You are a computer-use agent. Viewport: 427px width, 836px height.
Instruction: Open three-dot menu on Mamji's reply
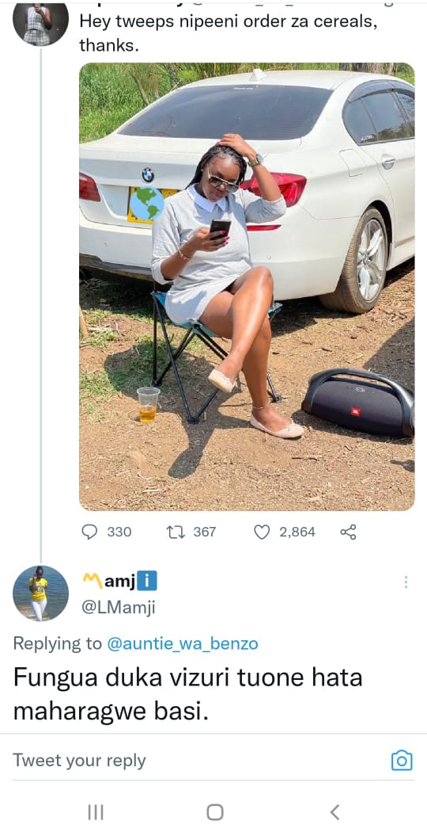(x=406, y=582)
